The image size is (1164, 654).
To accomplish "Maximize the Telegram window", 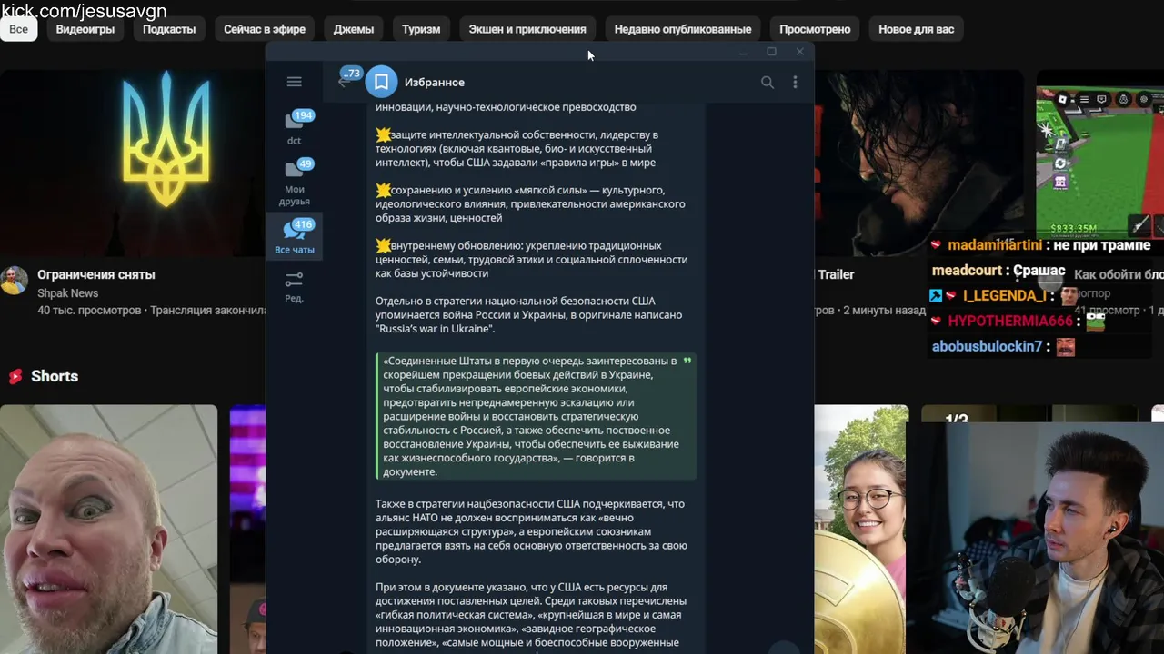I will pyautogui.click(x=771, y=52).
